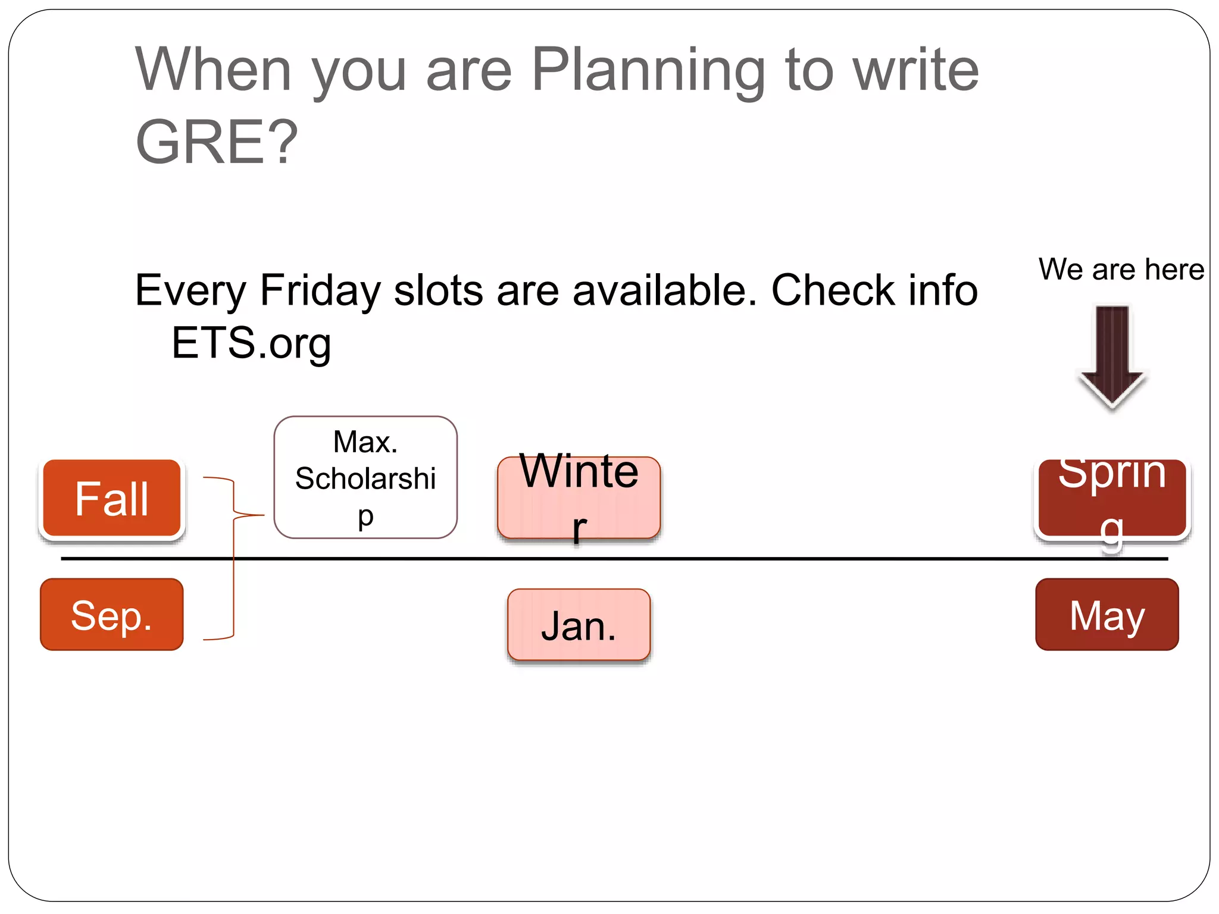Click the horizontal black timeline line
Screen dimensions: 1219x914
[833, 559]
